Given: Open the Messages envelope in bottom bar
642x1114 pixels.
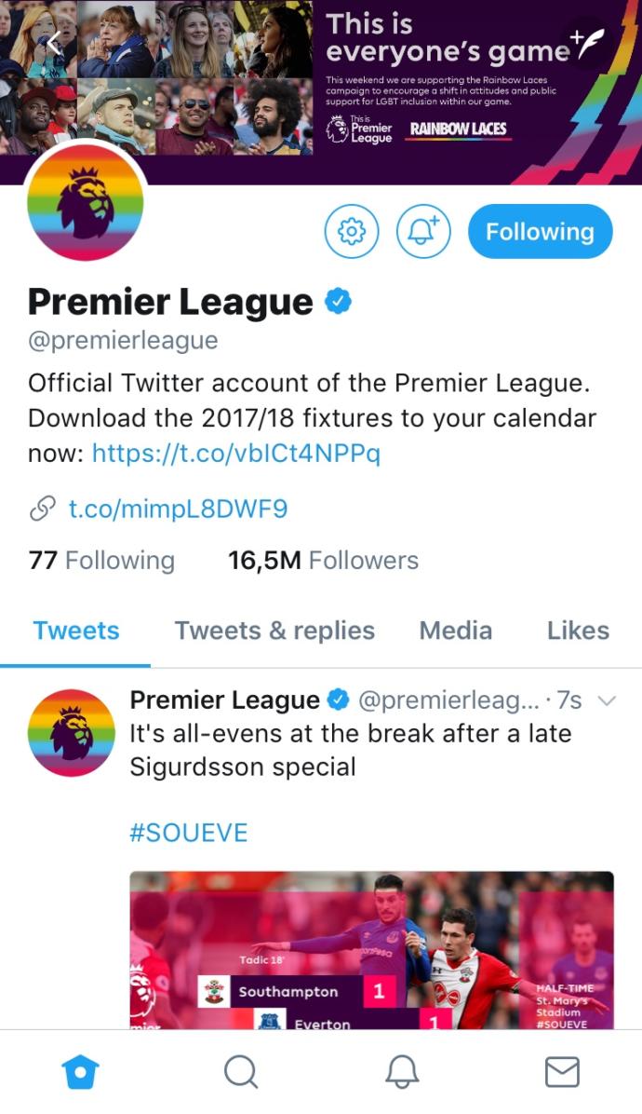Looking at the screenshot, I should click(563, 1072).
